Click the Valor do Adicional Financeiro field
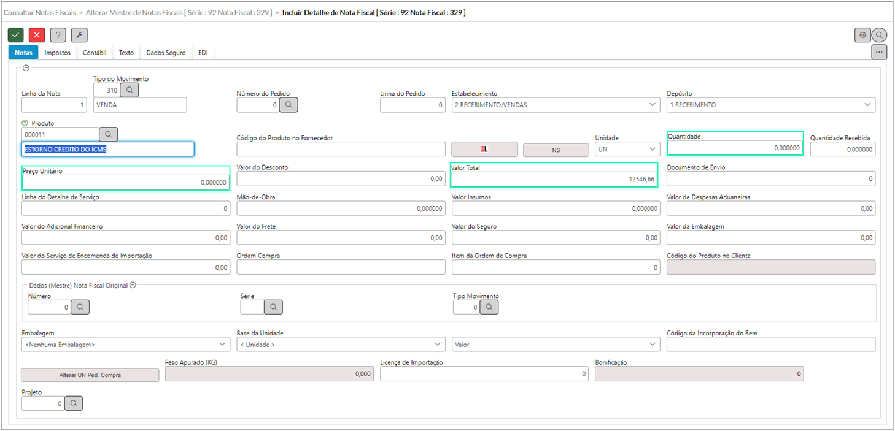This screenshot has width=895, height=431. (126, 237)
